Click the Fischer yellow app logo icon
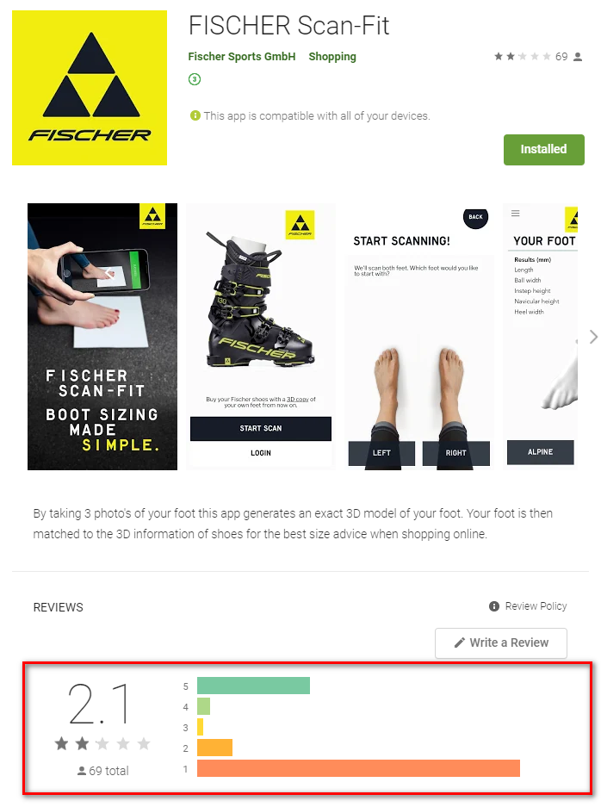Viewport: 601px width, 807px height. (x=90, y=88)
